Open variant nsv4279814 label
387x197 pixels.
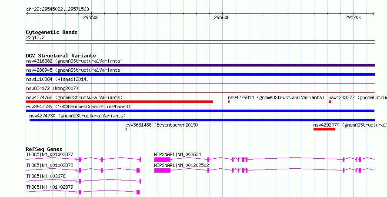pyautogui.click(x=276, y=97)
